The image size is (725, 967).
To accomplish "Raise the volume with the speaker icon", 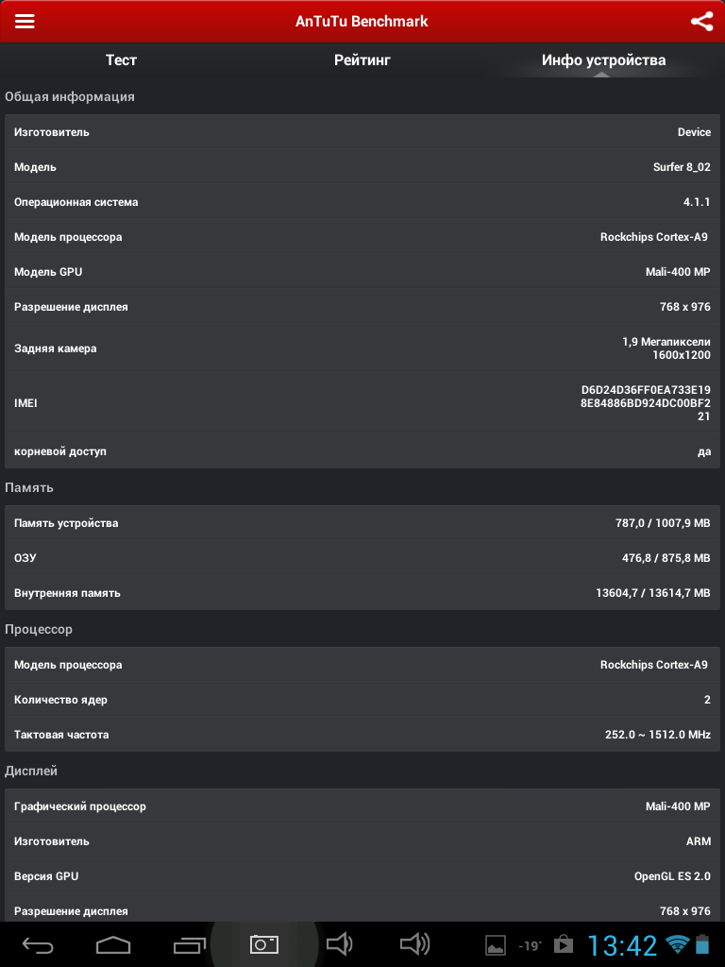I will coord(414,943).
